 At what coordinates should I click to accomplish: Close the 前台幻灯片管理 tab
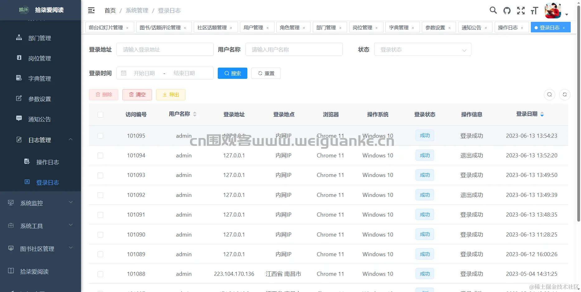127,28
